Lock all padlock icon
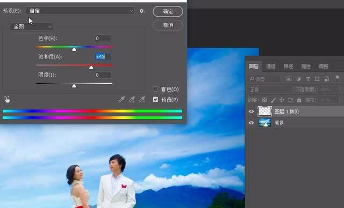Image resolution: width=344 pixels, height=208 pixels. pos(299,100)
